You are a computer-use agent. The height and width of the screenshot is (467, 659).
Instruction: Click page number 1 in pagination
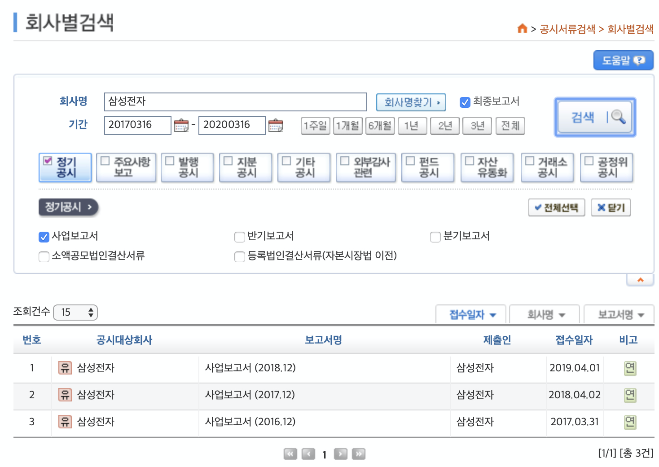[324, 455]
